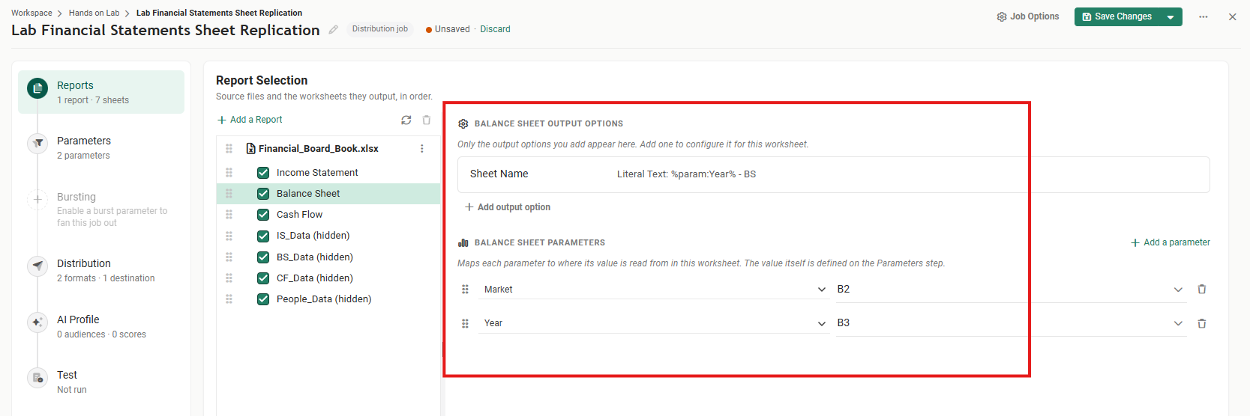Grab drag handle of Balance Sheet row
The width and height of the screenshot is (1250, 416).
pyautogui.click(x=229, y=194)
